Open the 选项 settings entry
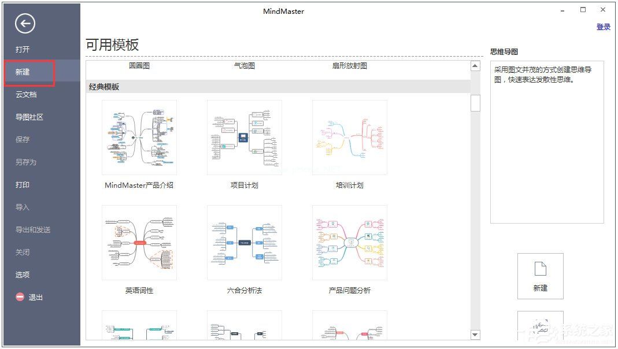The image size is (618, 349). pos(21,274)
